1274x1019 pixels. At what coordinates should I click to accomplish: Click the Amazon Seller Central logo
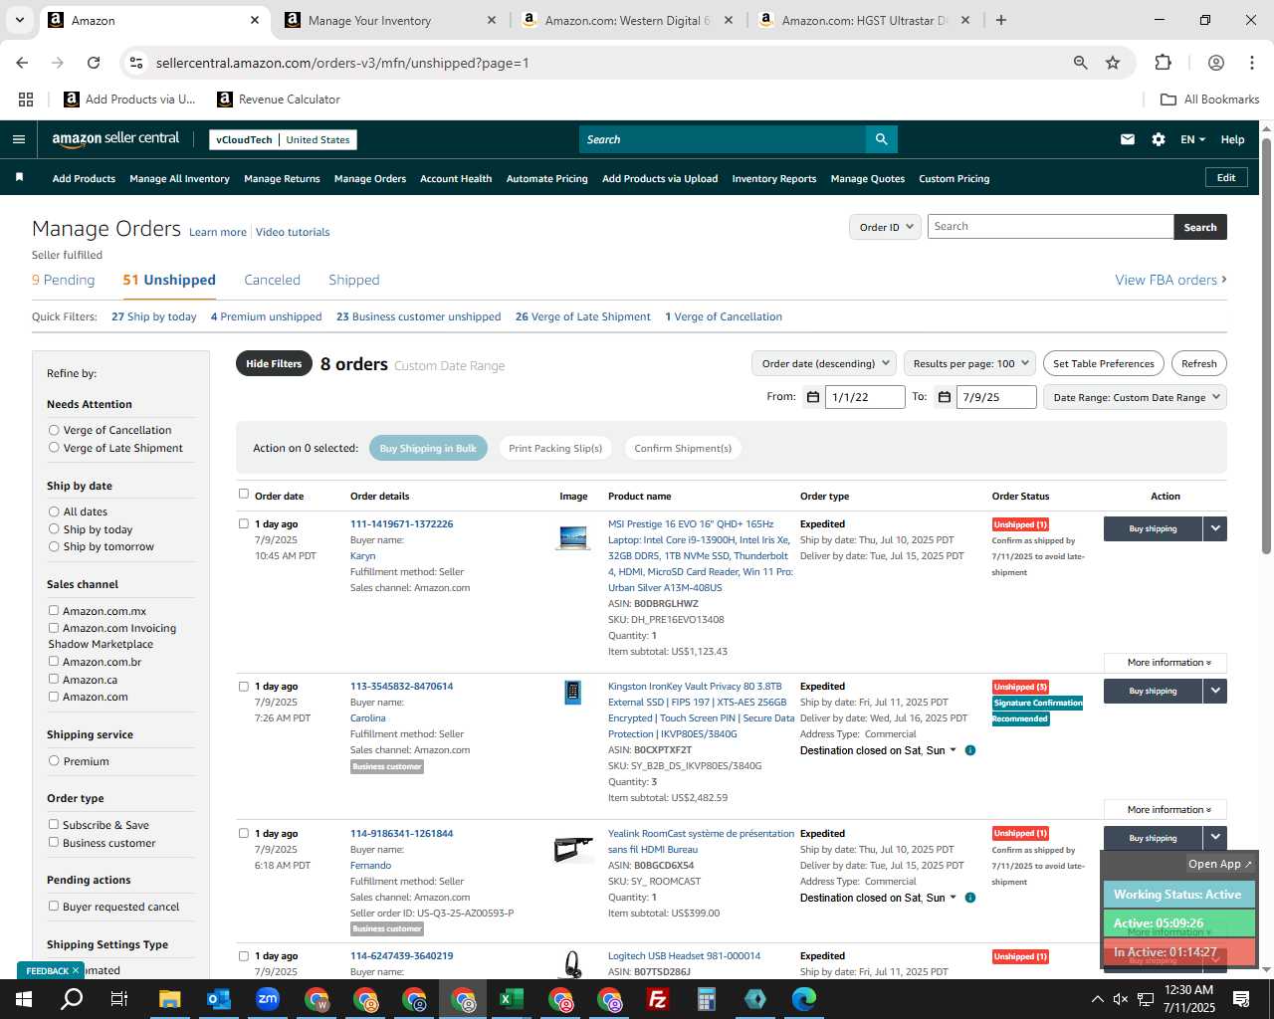[x=115, y=139]
